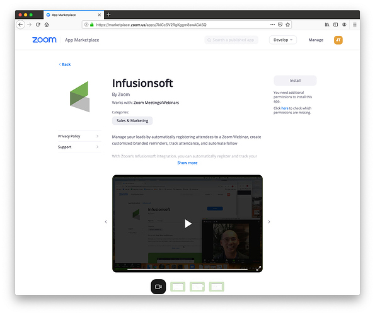The width and height of the screenshot is (375, 315).
Task: Click 'here' to check missing permissions
Action: coord(285,108)
